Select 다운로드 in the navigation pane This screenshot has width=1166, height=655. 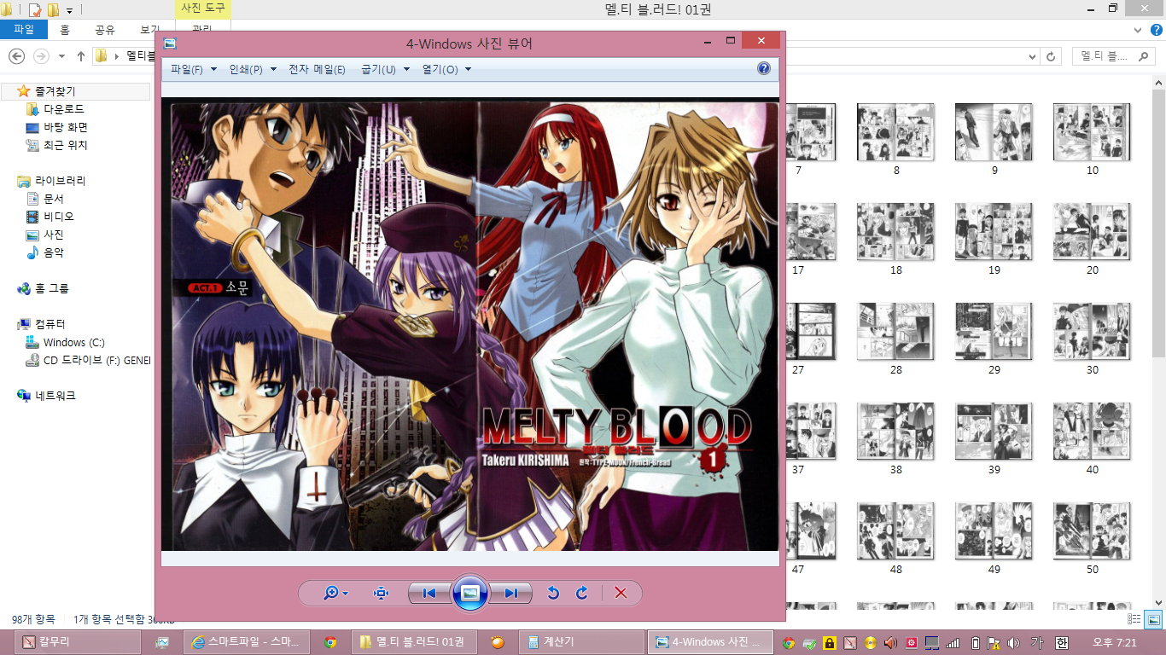point(64,109)
